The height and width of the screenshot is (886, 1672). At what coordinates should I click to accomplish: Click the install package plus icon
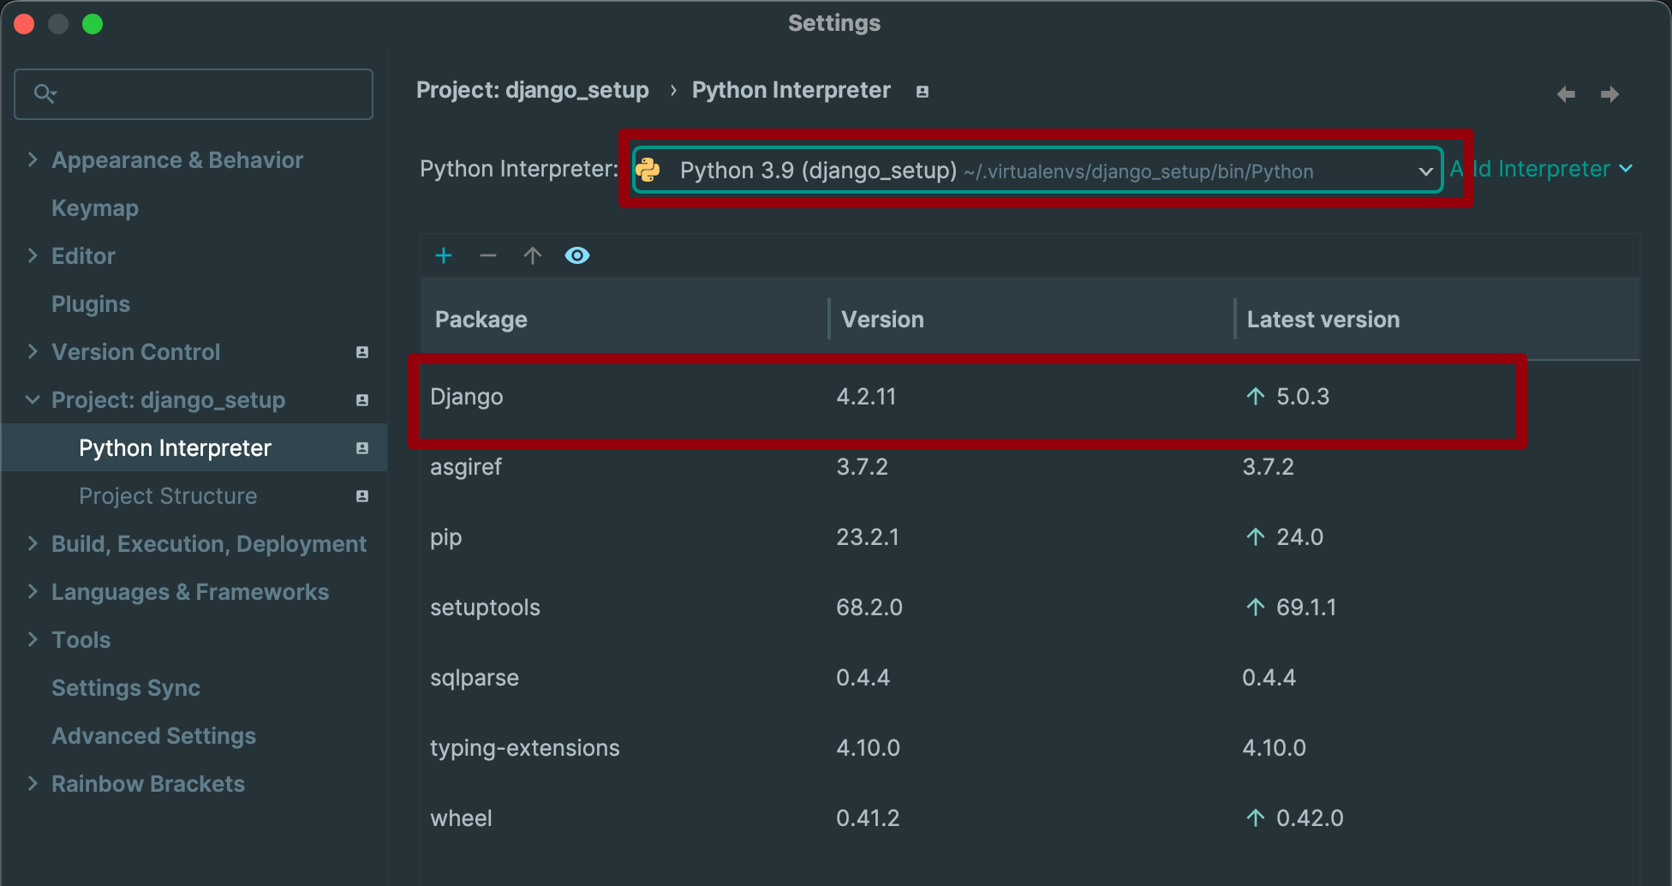point(444,255)
